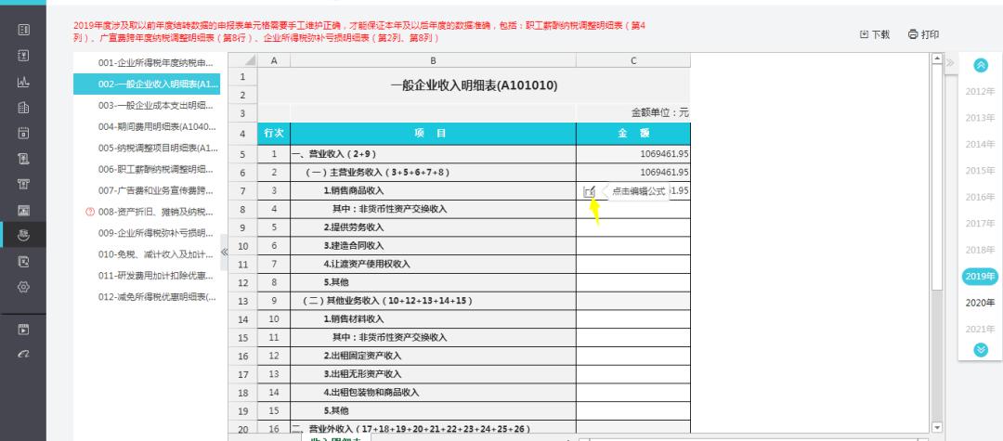Screen dimensions: 1003x441
Task: Select column header B
Action: pos(433,60)
